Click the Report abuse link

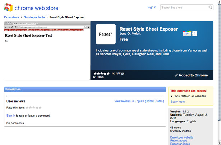click(x=179, y=141)
